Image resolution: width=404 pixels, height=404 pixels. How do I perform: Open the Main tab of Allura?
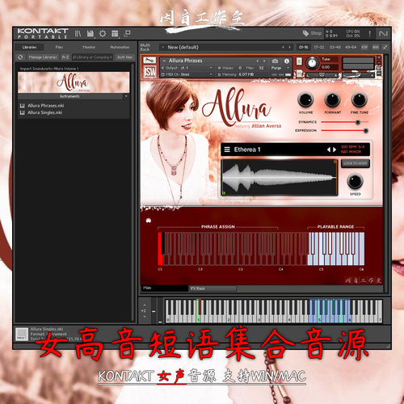point(164,288)
